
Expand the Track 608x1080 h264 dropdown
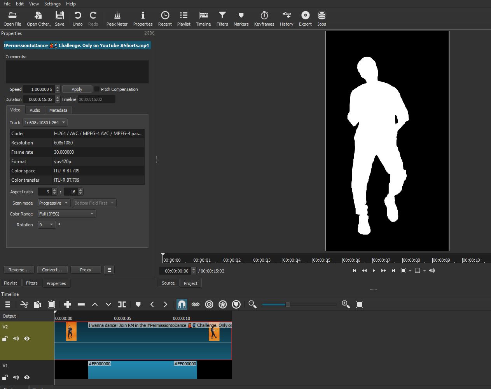[45, 123]
